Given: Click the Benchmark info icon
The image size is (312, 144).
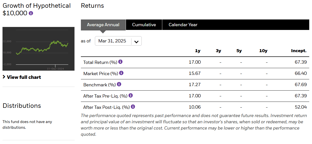Looking at the screenshot, I should point(119,84).
